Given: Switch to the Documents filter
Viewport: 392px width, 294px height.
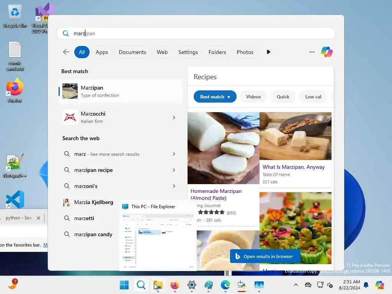Looking at the screenshot, I should click(x=132, y=52).
